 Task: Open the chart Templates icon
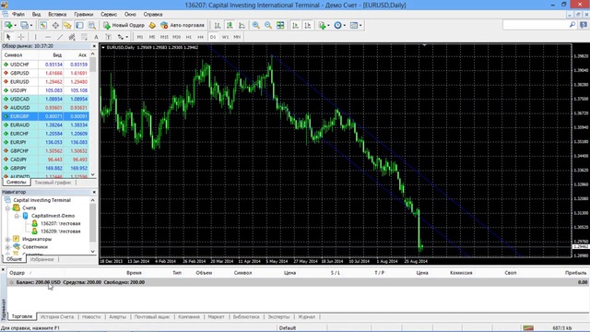(x=354, y=25)
